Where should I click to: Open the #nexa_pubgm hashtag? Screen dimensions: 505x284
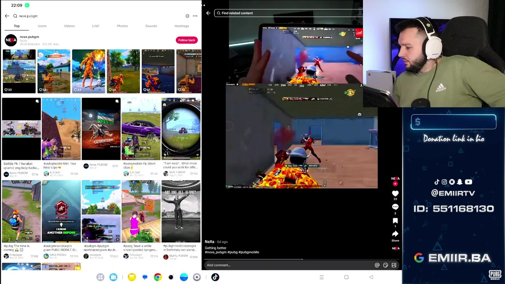(x=215, y=252)
